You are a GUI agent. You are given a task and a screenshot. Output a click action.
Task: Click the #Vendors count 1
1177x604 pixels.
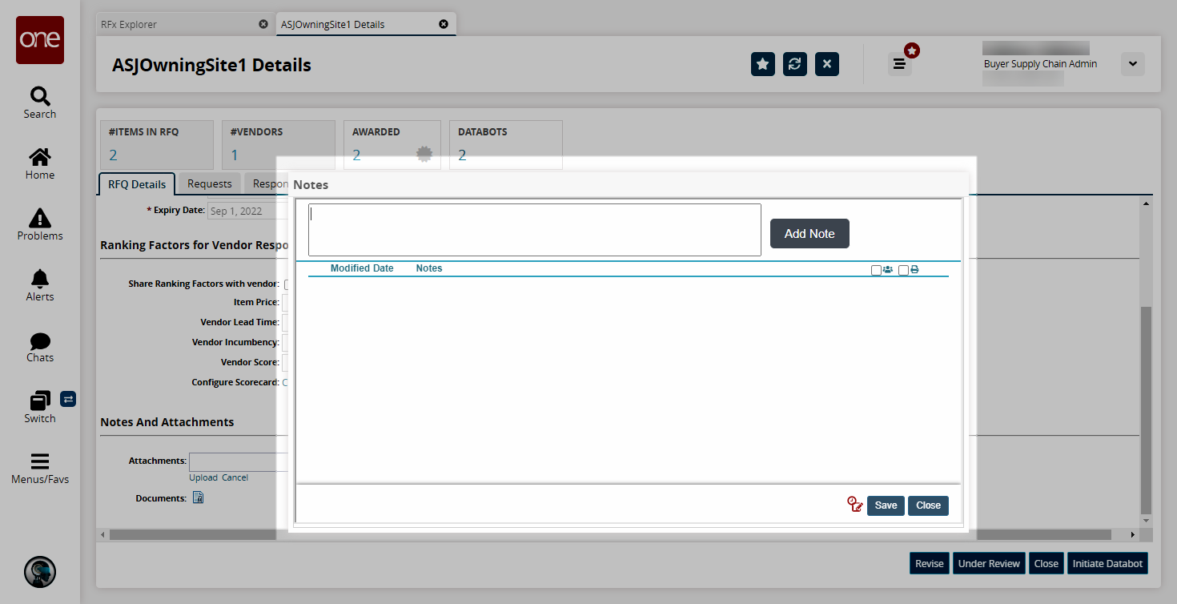tap(235, 155)
